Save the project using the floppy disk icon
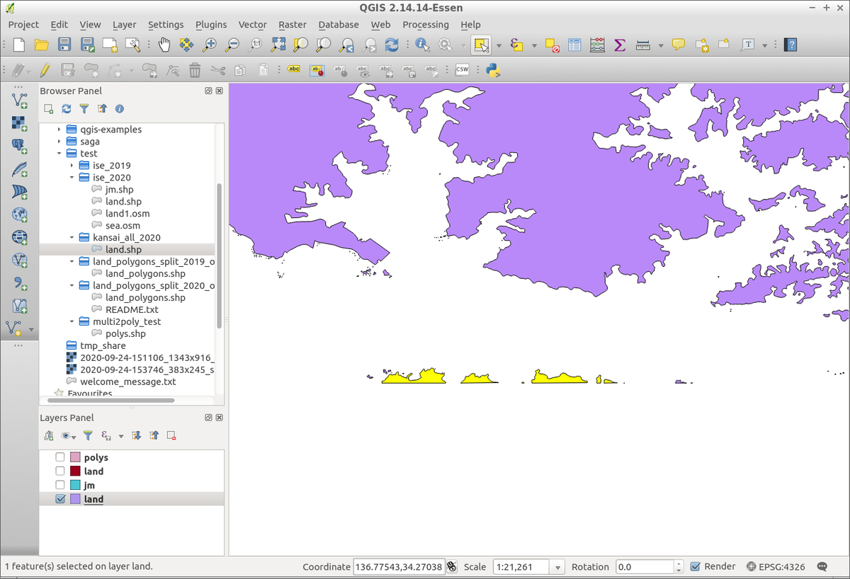This screenshot has height=579, width=850. click(64, 45)
